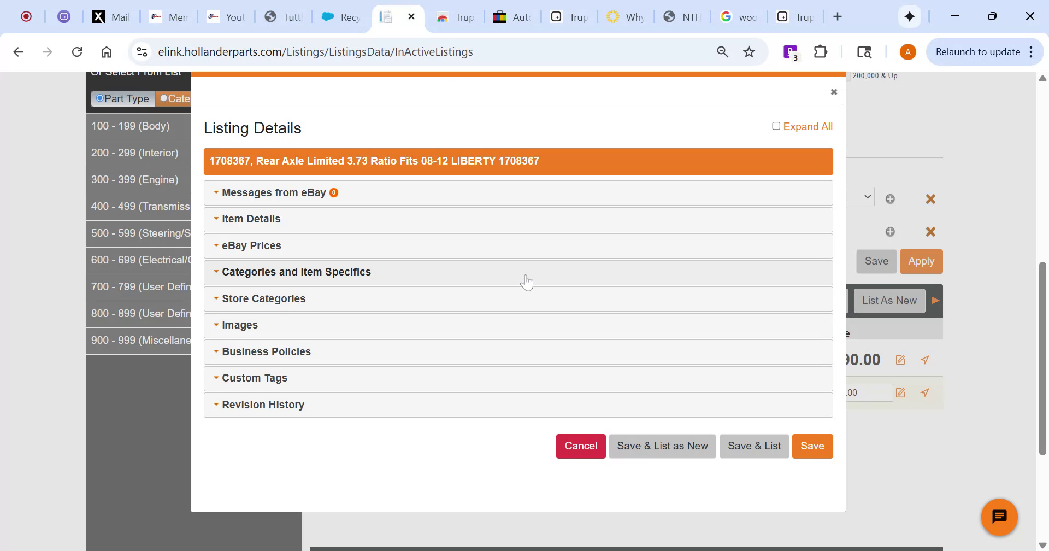Switch to the YouTube browser tab
Viewport: 1049px width, 551px height.
click(227, 17)
